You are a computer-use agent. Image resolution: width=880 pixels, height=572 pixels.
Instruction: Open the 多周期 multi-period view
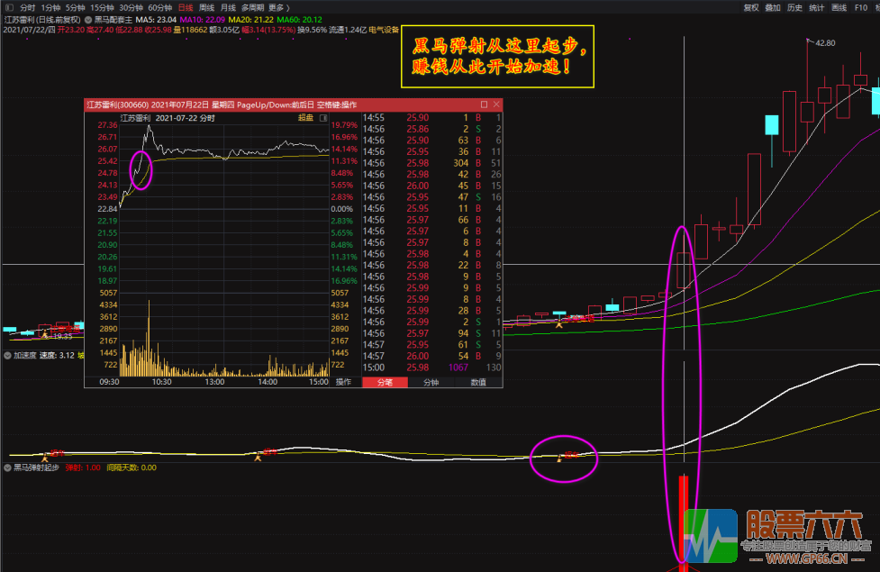click(x=252, y=8)
